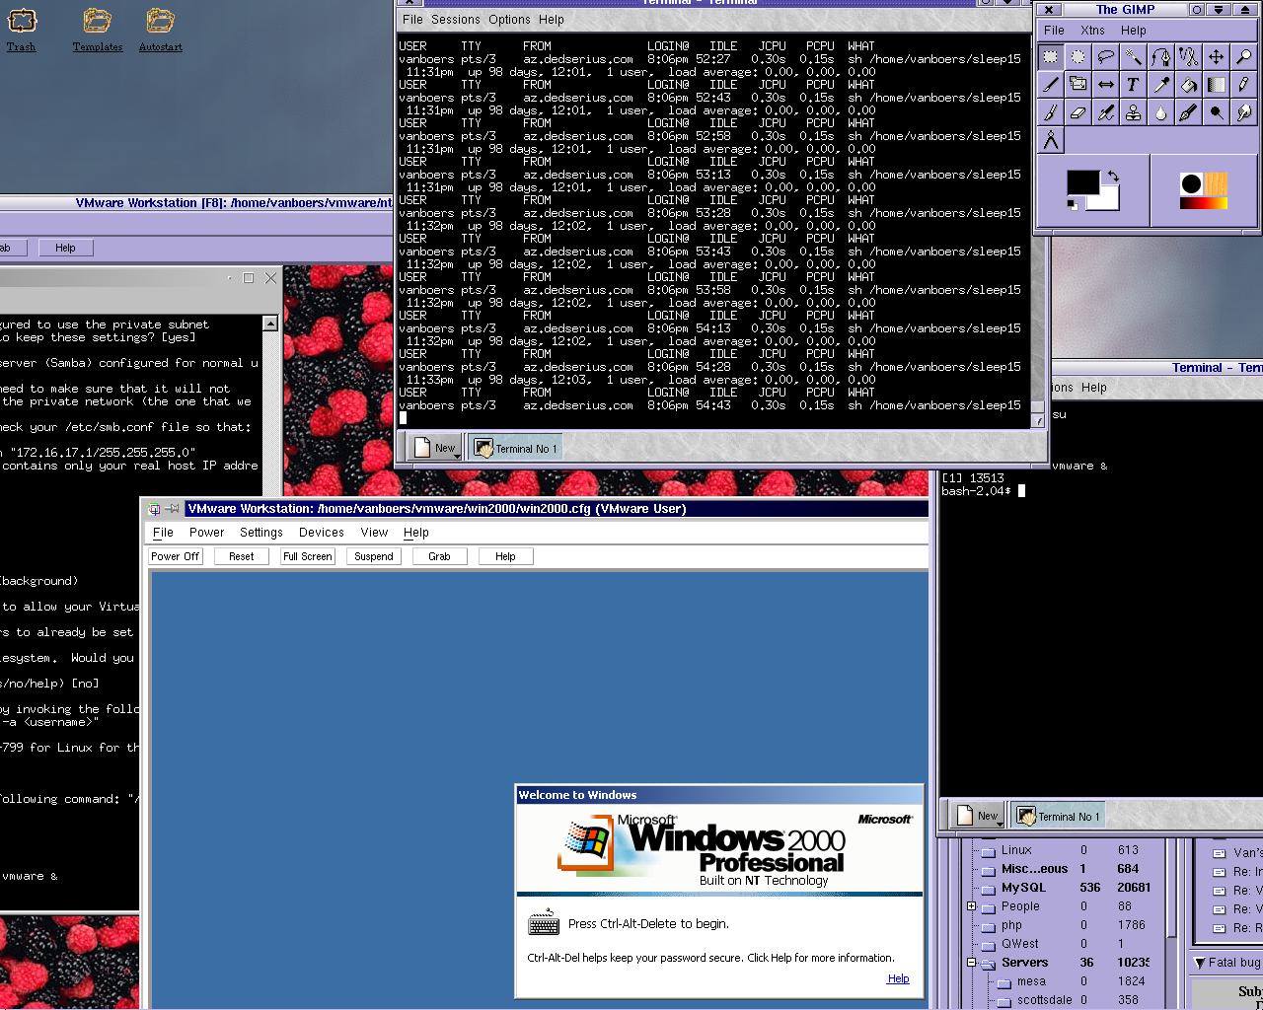Screen dimensions: 1263x1010
Task: Click Power Off in VMware toolbar
Action: 175,556
